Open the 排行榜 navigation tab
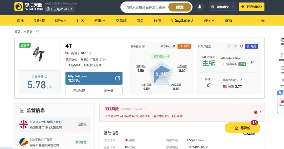The image size is (284, 149). click(x=40, y=20)
